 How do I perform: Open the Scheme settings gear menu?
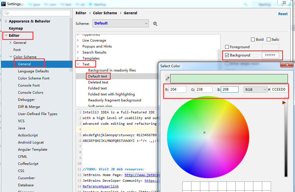tap(155, 24)
